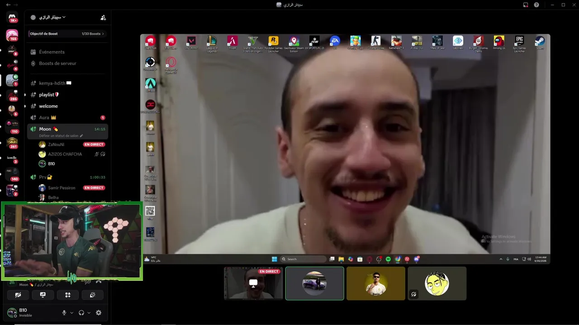Select the deafened cartoon-avatar participant tile
The width and height of the screenshot is (579, 325).
pyautogui.click(x=437, y=283)
